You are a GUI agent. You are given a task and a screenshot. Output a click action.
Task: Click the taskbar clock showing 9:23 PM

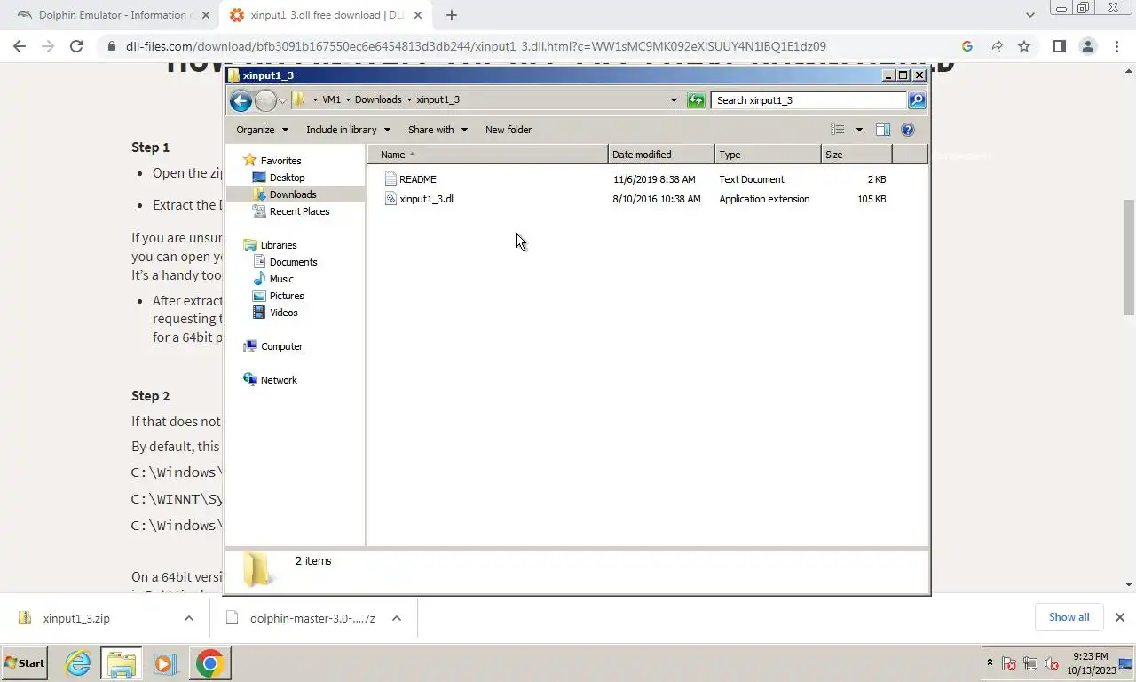pos(1090,663)
